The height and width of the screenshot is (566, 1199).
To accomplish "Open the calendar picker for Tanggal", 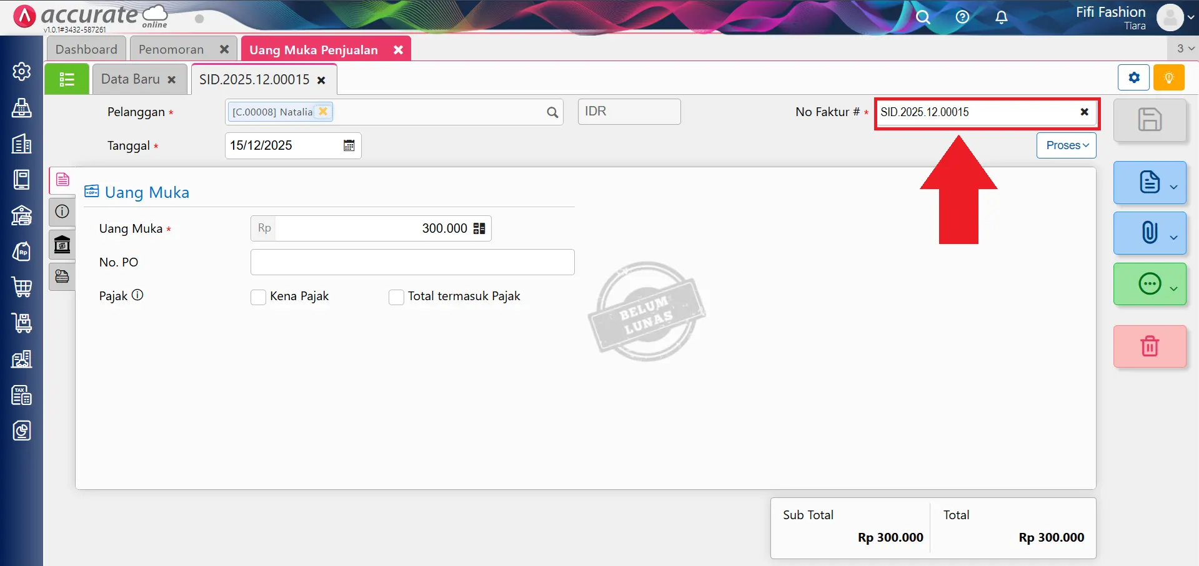I will [x=349, y=145].
